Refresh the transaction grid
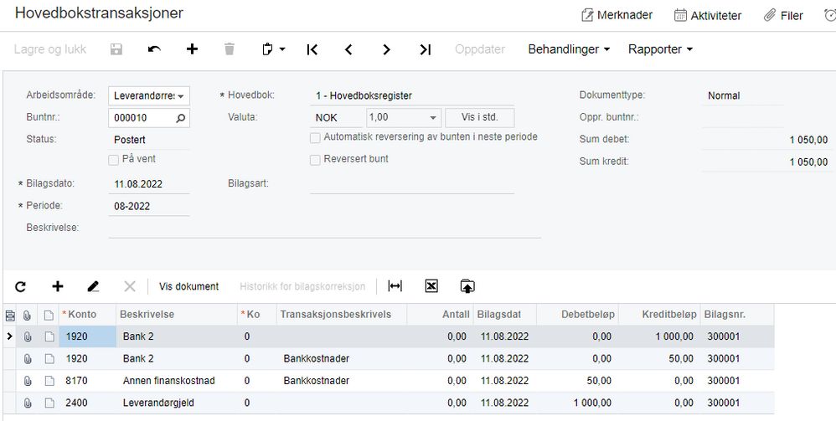Screen dimensions: 836x421 tap(20, 286)
